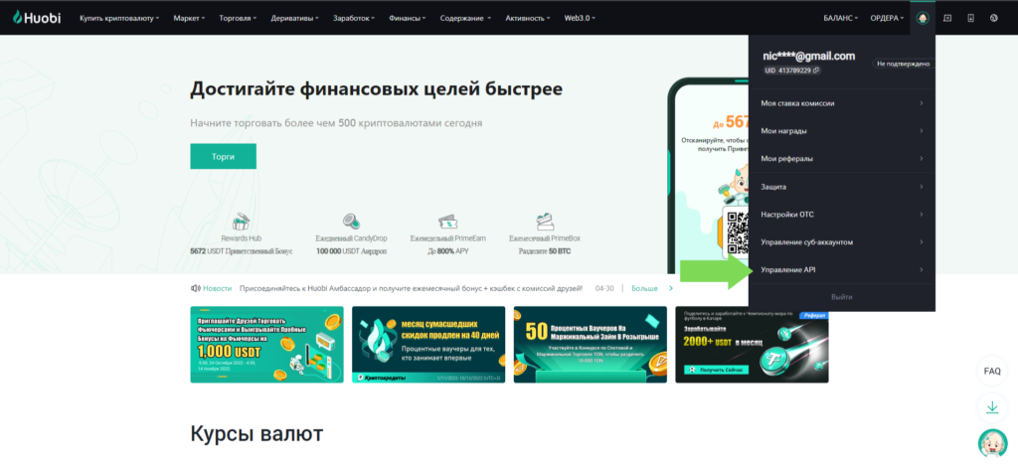This screenshot has width=1018, height=465.
Task: Expand the Маркет dropdown menu
Action: pyautogui.click(x=189, y=18)
